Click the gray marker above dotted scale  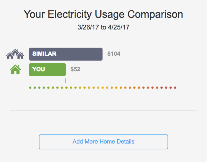[65, 81]
